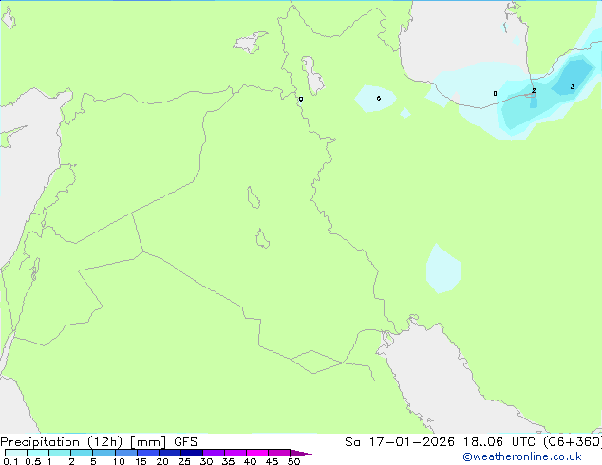
Task: Pick the violet swatch between 30 and 35
Action: [x=214, y=453]
